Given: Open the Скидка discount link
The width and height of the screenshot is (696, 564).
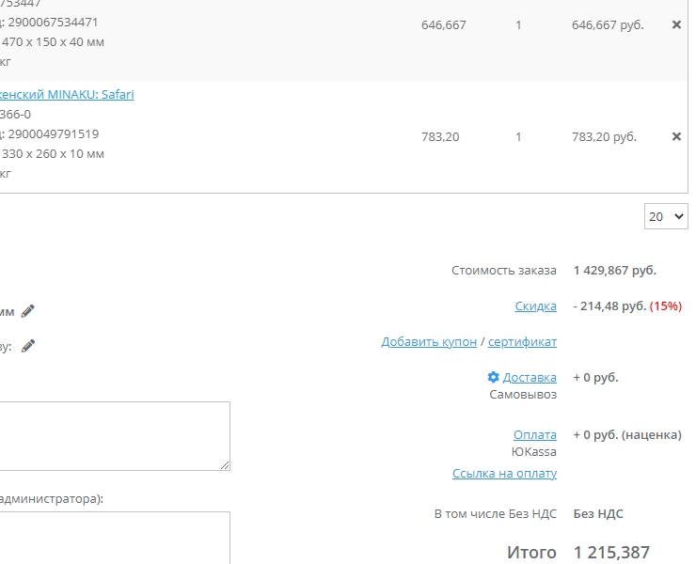Looking at the screenshot, I should coord(535,306).
